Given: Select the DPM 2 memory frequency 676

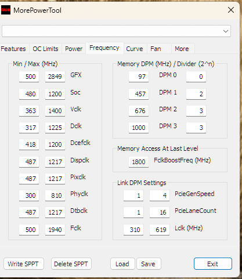Looking at the screenshot, I should pos(139,111).
